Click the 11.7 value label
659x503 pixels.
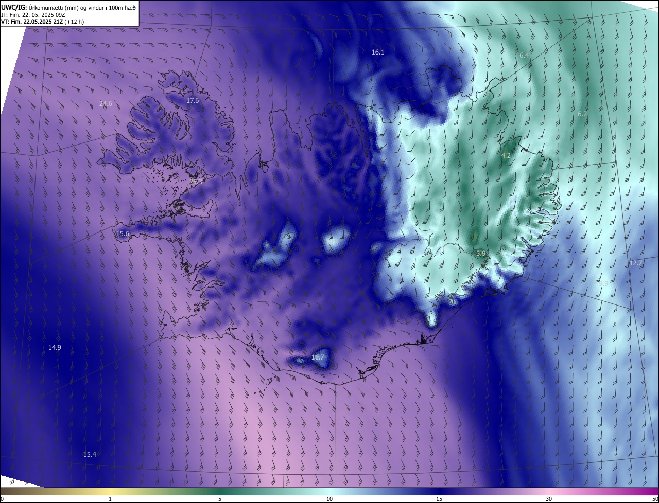point(318,357)
